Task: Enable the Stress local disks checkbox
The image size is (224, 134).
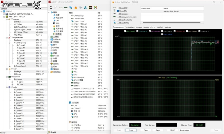Action: coord(118,20)
